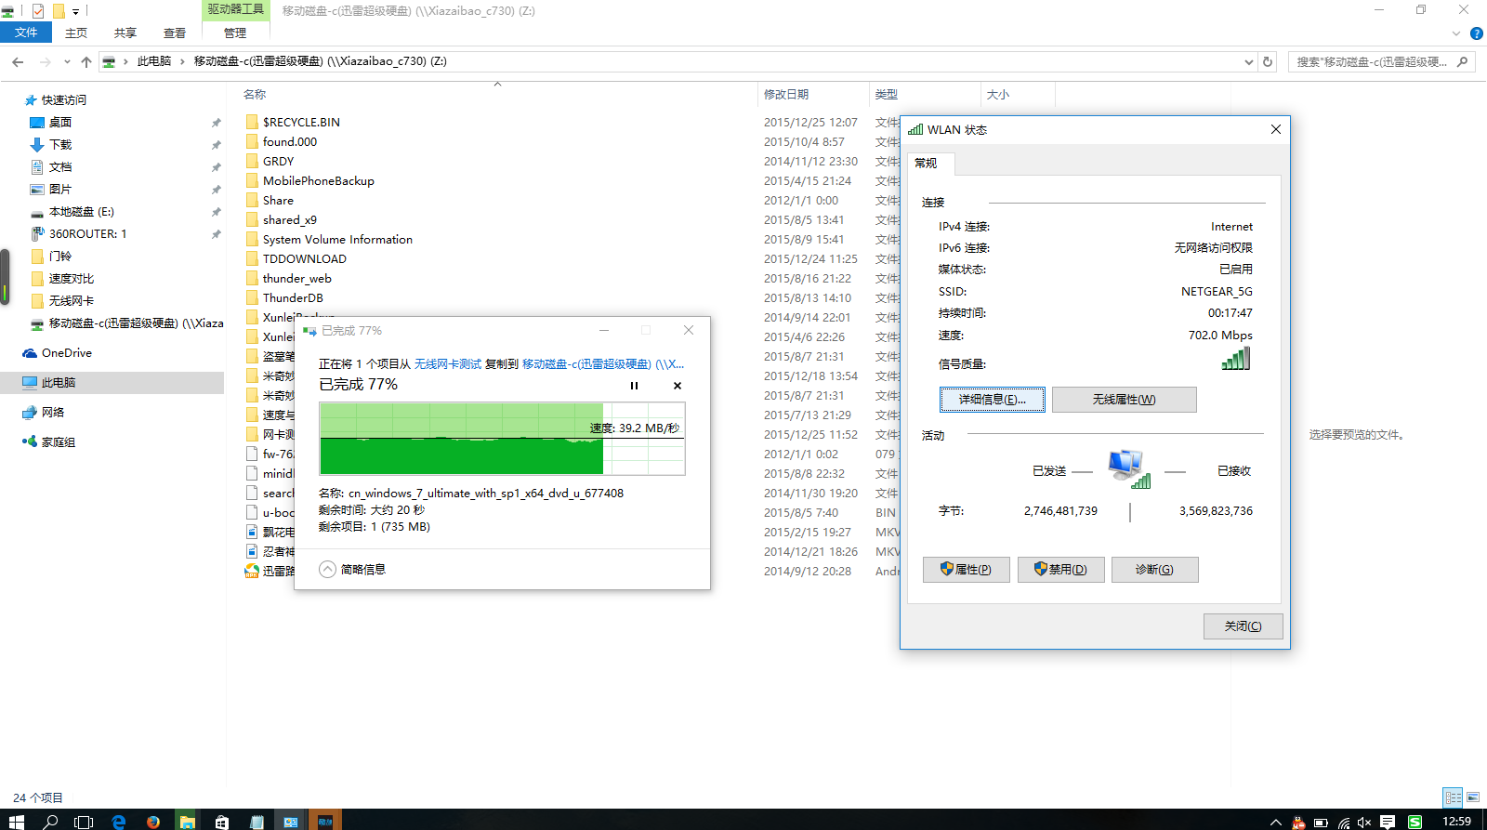The width and height of the screenshot is (1487, 830).
Task: Select 家庭组 in navigation pane
Action: coord(59,442)
